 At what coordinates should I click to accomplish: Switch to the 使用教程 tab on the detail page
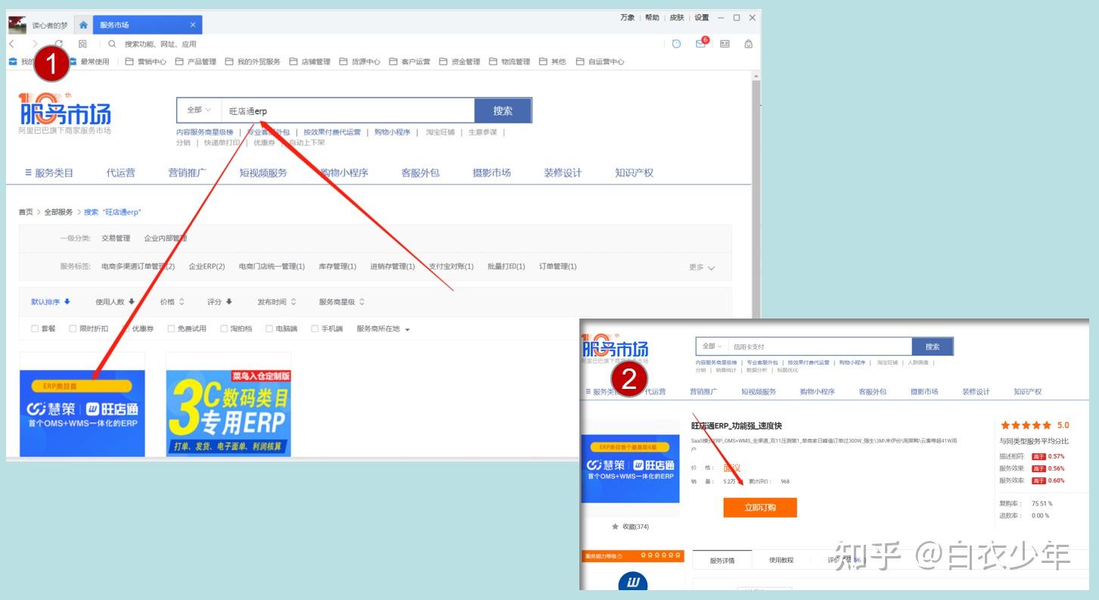click(781, 561)
